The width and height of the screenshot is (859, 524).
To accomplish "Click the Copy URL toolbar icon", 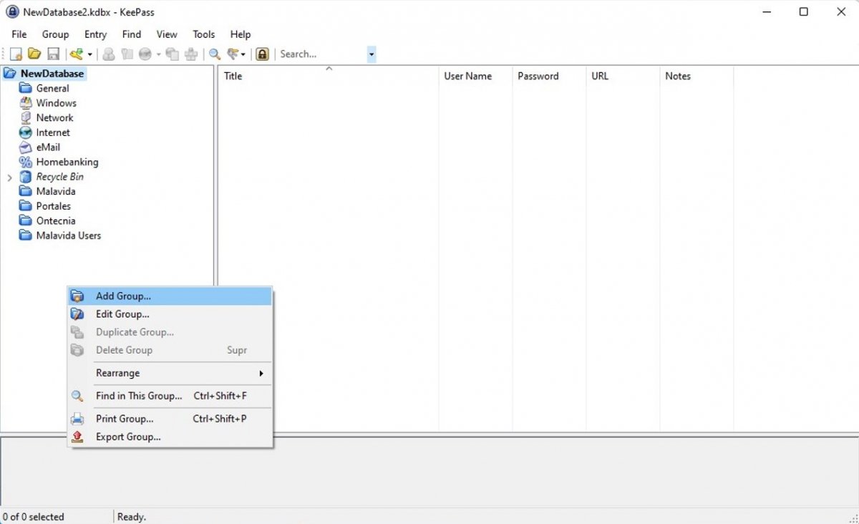I will click(x=172, y=54).
